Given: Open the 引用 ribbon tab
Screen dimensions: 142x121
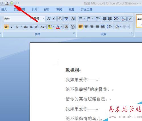Looking at the screenshot, I should [x=34, y=9].
